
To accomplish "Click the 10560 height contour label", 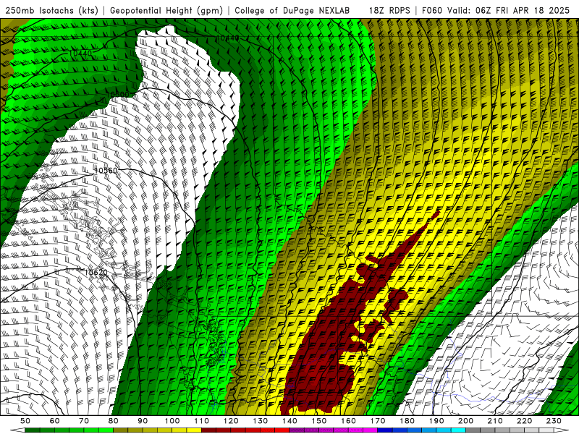I will (x=106, y=171).
